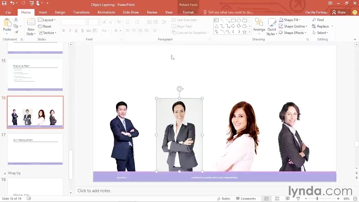Toggle the Comments pane button
Image resolution: width=359 pixels, height=202 pixels.
(x=246, y=198)
